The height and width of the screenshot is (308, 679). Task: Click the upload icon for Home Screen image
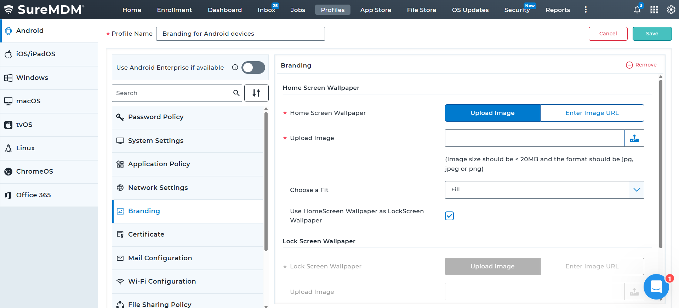(x=634, y=138)
